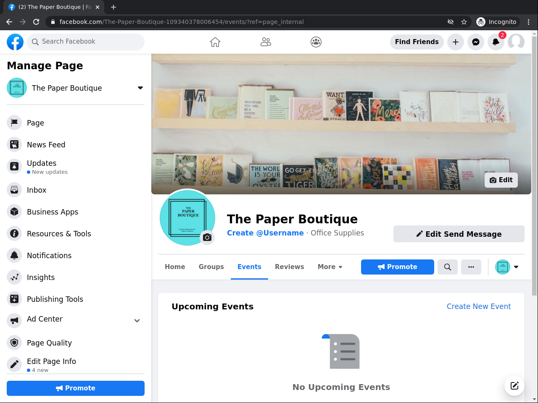Click the page vertical scrollbar
Viewport: 538px width, 403px height.
coord(535,165)
